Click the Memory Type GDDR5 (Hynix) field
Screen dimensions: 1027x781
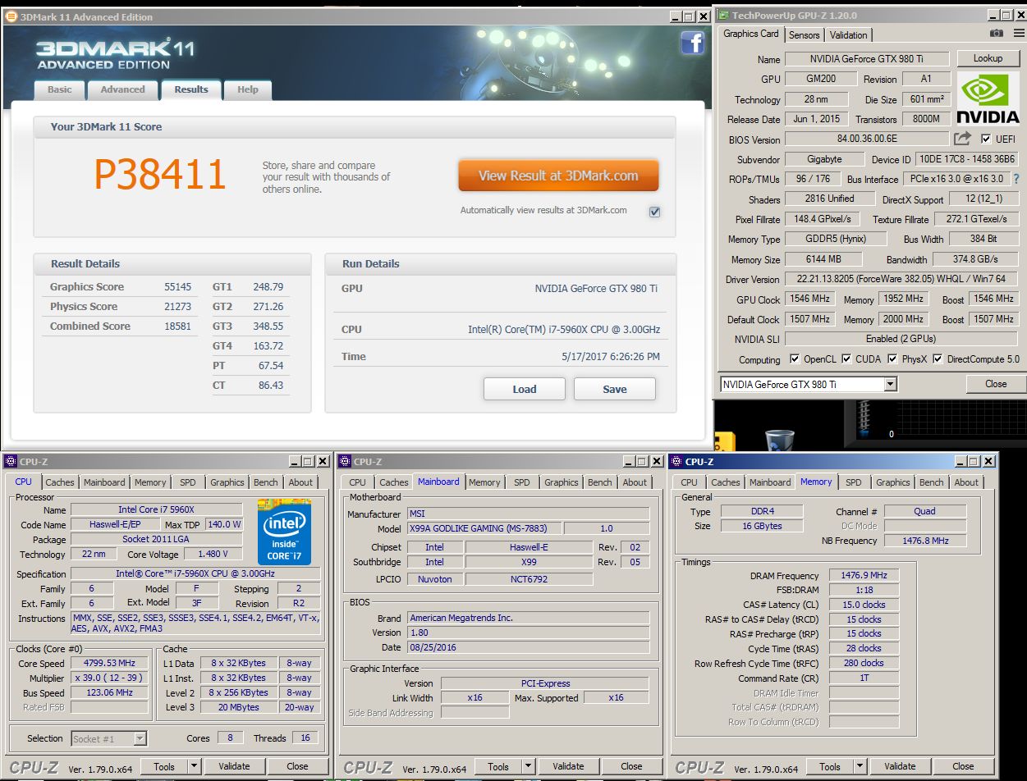tap(836, 240)
